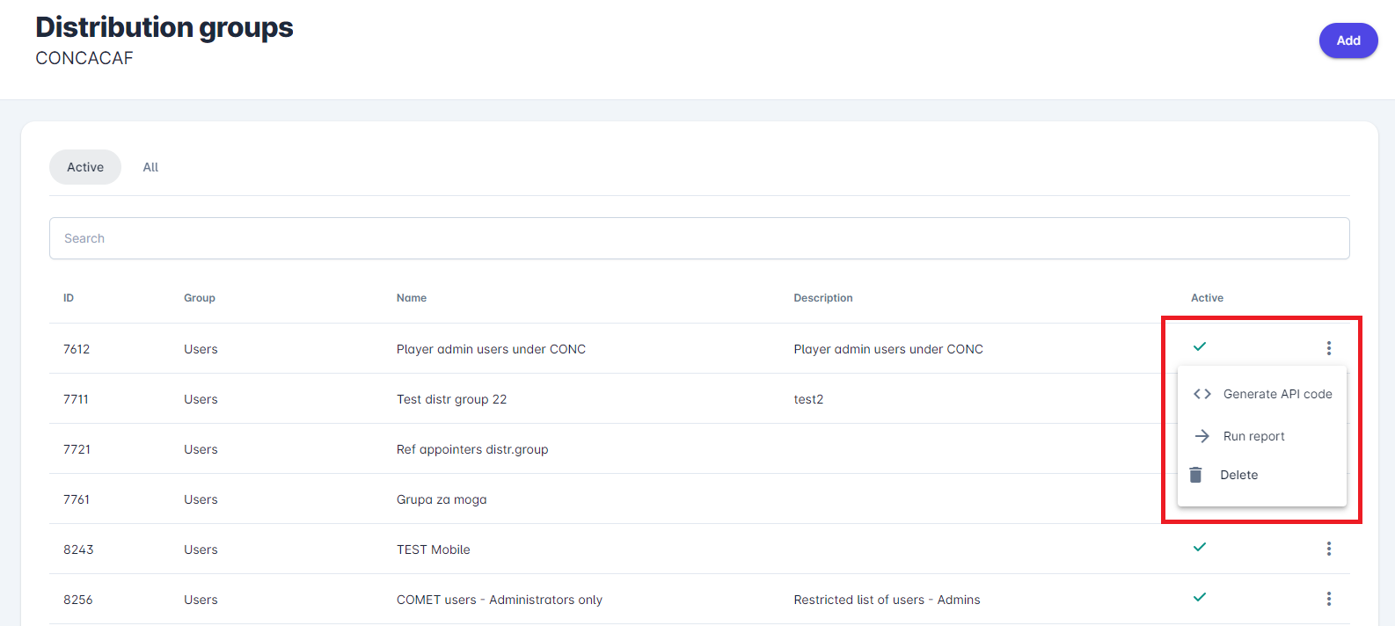Viewport: 1395px width, 626px height.
Task: Click the Run report arrow icon
Action: (1201, 436)
